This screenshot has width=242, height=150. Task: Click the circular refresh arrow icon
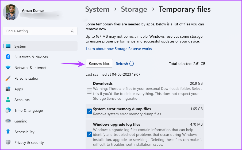pos(132,64)
